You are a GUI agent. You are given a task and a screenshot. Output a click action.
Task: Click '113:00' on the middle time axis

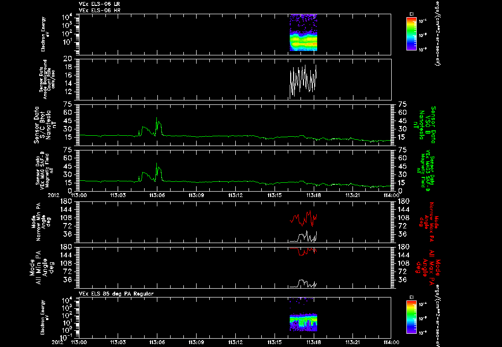tap(78, 195)
